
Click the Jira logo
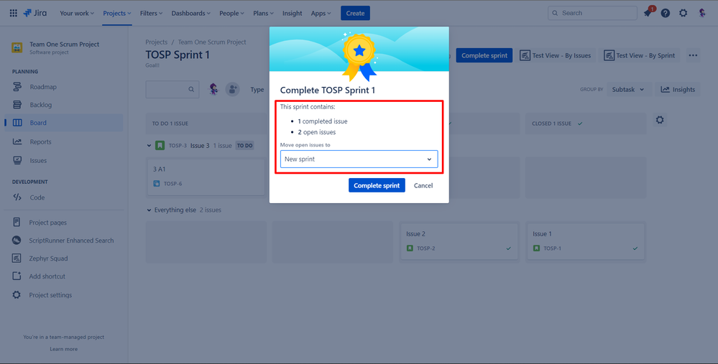coord(34,13)
